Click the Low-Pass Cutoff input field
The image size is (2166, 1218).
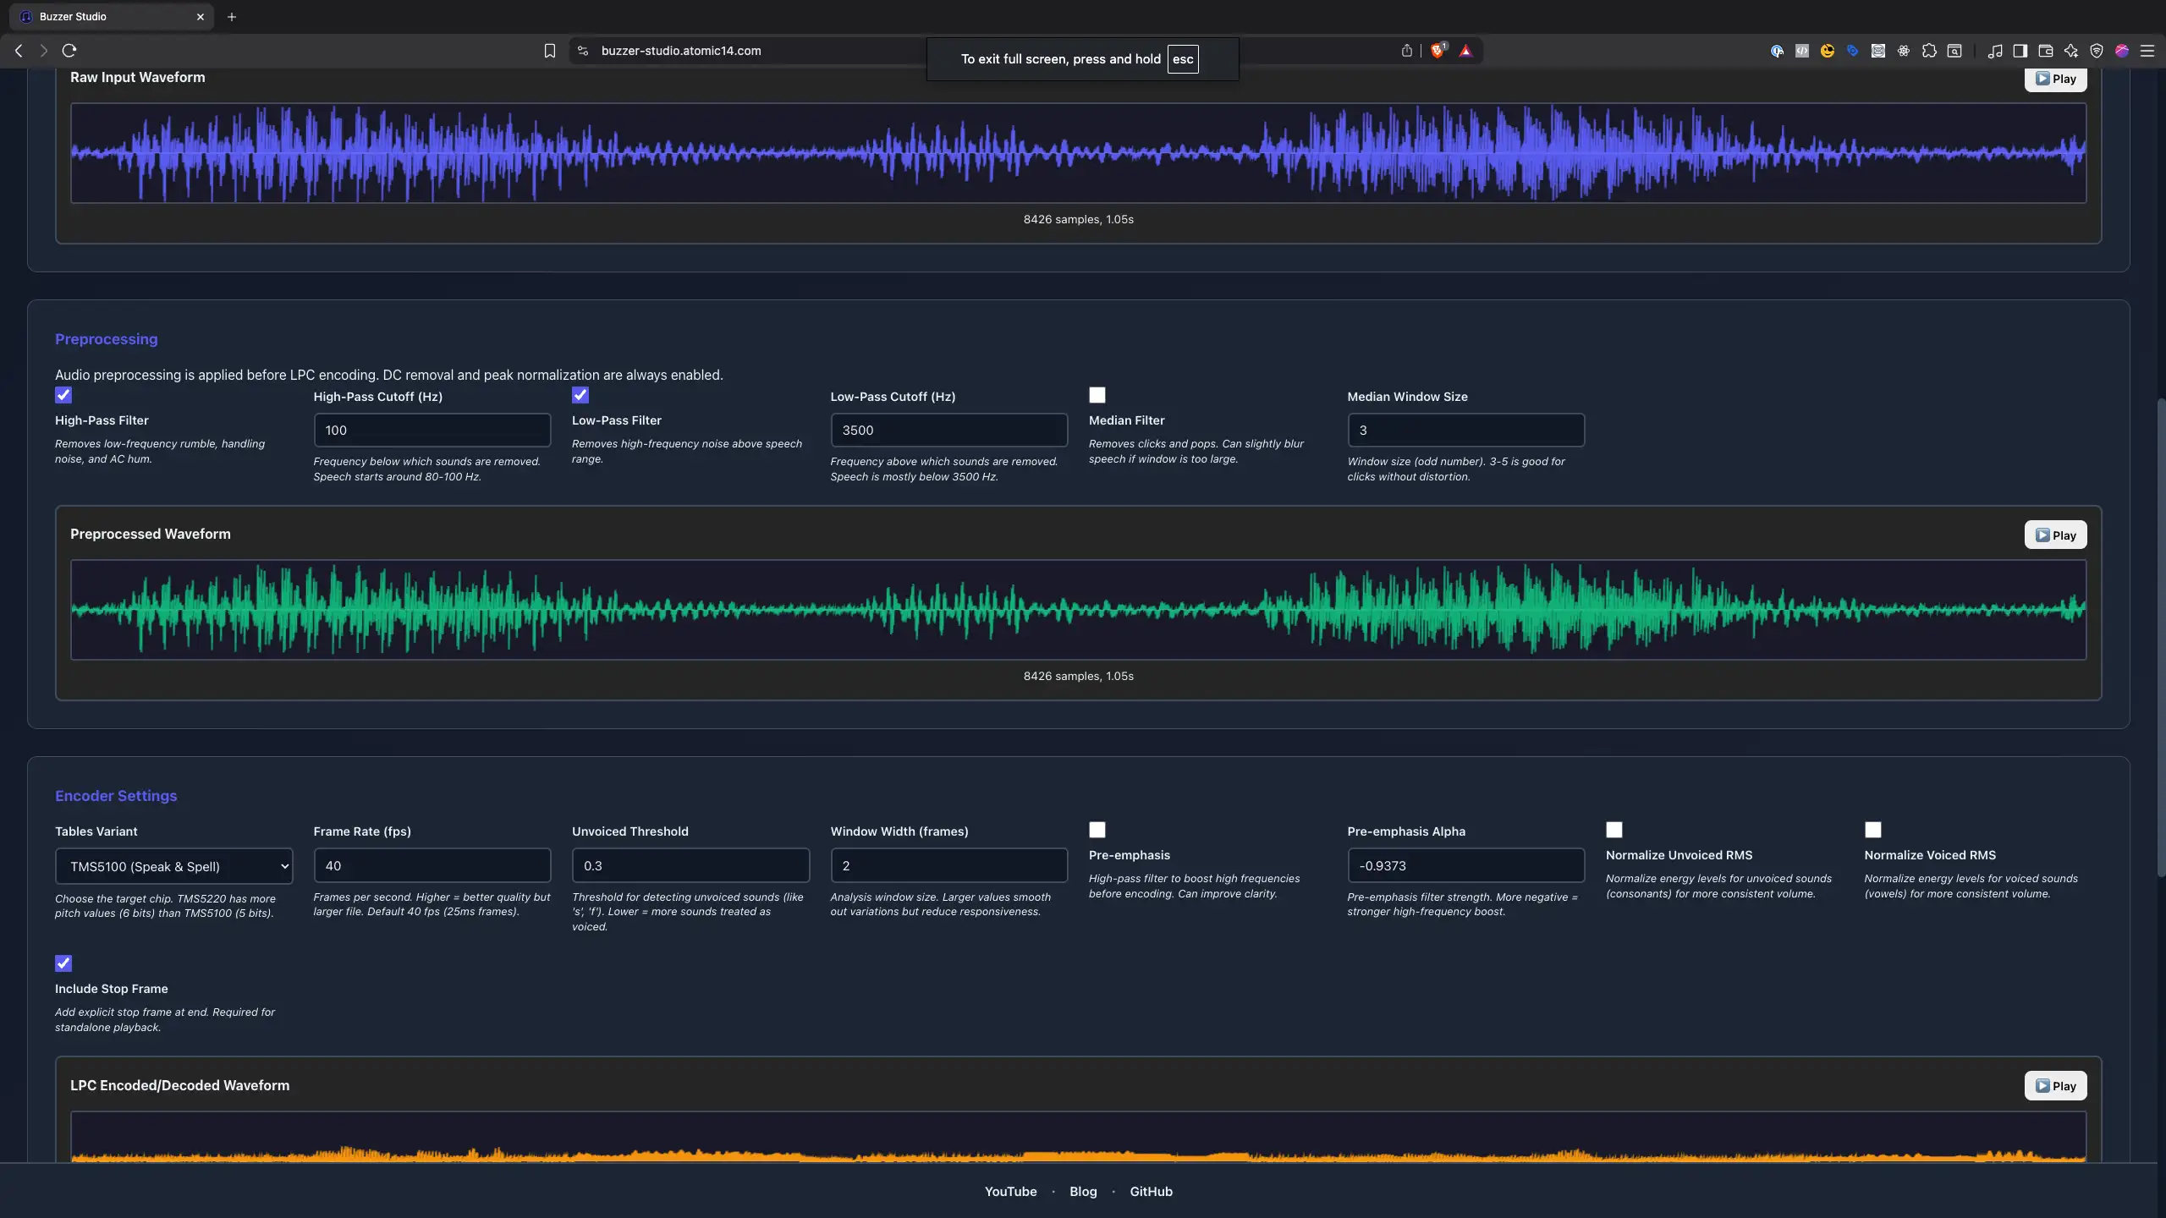(x=948, y=430)
